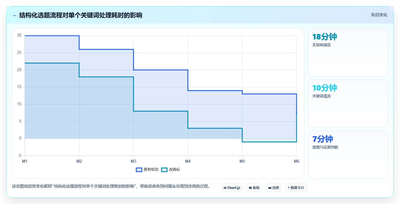Click the 表格 tag chip
The height and width of the screenshot is (204, 400).
click(x=254, y=187)
